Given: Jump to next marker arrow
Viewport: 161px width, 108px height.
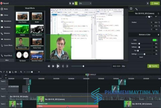Looking at the screenshot, I should pyautogui.click(x=67, y=66).
